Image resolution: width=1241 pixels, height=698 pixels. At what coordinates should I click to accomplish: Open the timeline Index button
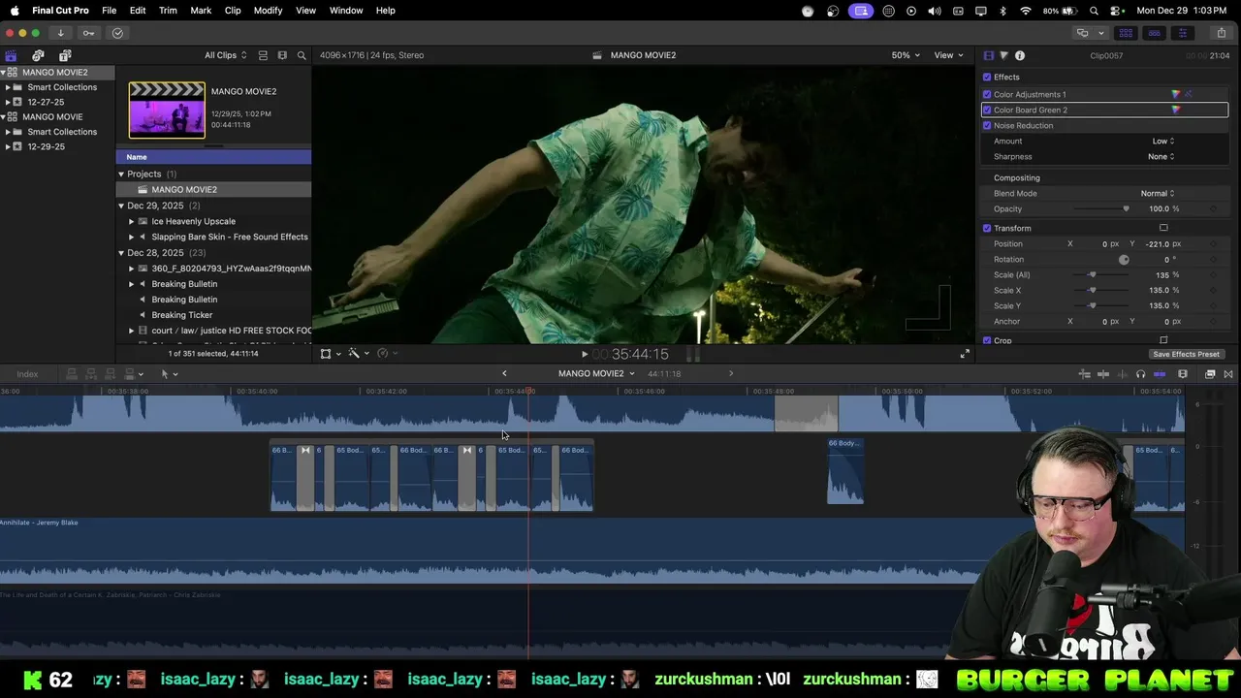point(27,374)
